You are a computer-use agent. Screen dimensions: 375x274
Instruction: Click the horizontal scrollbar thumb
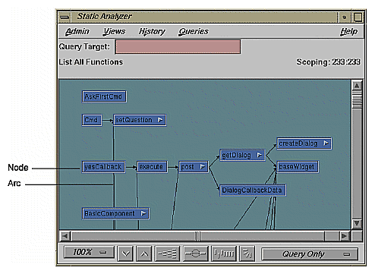coord(198,236)
